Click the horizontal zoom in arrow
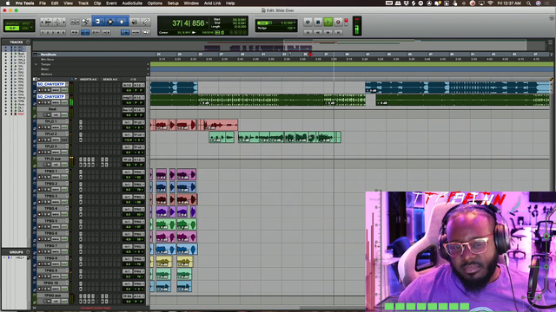This screenshot has height=312, width=556. click(63, 22)
